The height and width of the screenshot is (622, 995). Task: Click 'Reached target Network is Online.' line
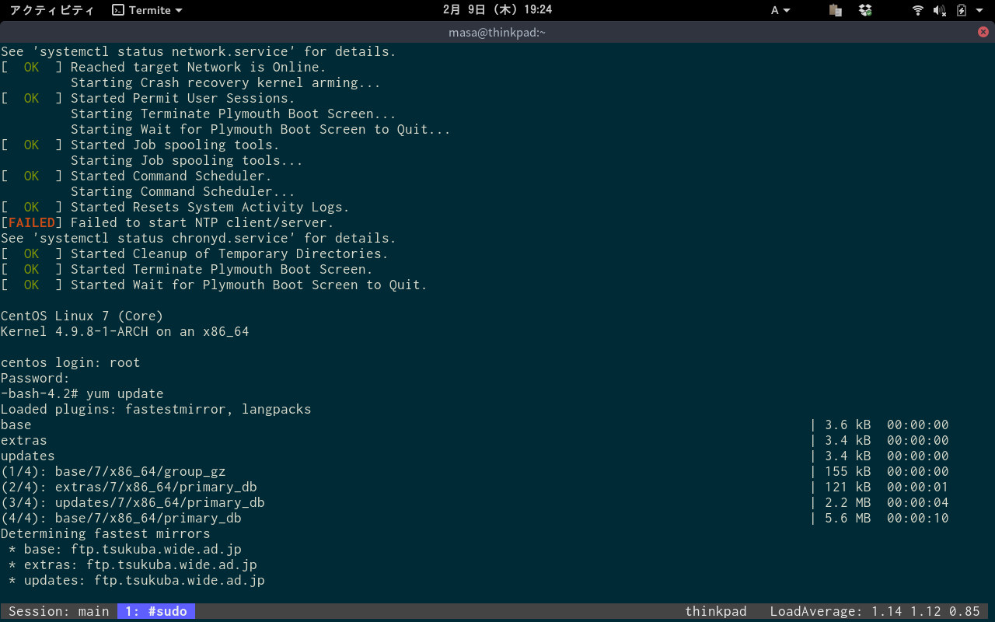coord(198,67)
